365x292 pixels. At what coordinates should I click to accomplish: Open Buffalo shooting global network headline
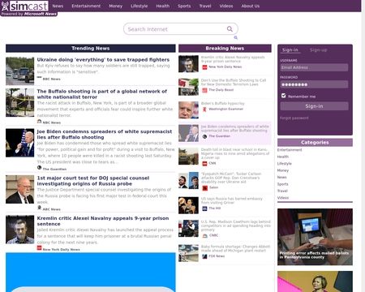click(102, 94)
